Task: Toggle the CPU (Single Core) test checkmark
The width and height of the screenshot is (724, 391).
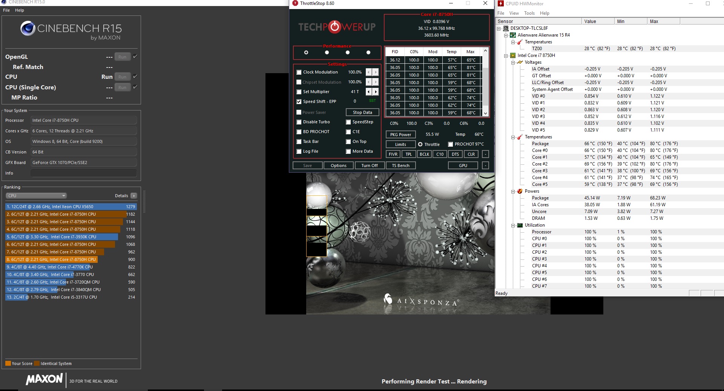Action: [135, 87]
